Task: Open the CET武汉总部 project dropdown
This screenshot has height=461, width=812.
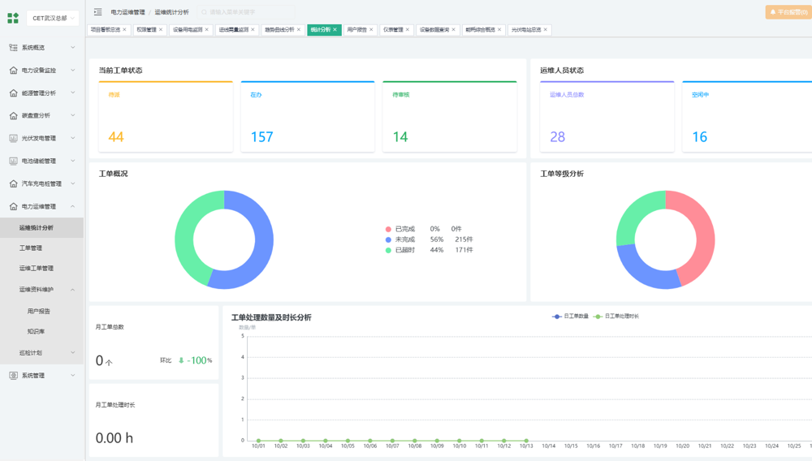Action: tap(54, 18)
